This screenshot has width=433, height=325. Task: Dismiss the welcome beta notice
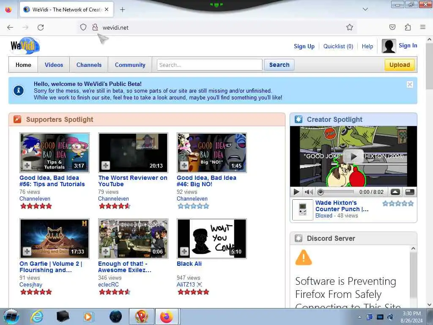click(410, 85)
